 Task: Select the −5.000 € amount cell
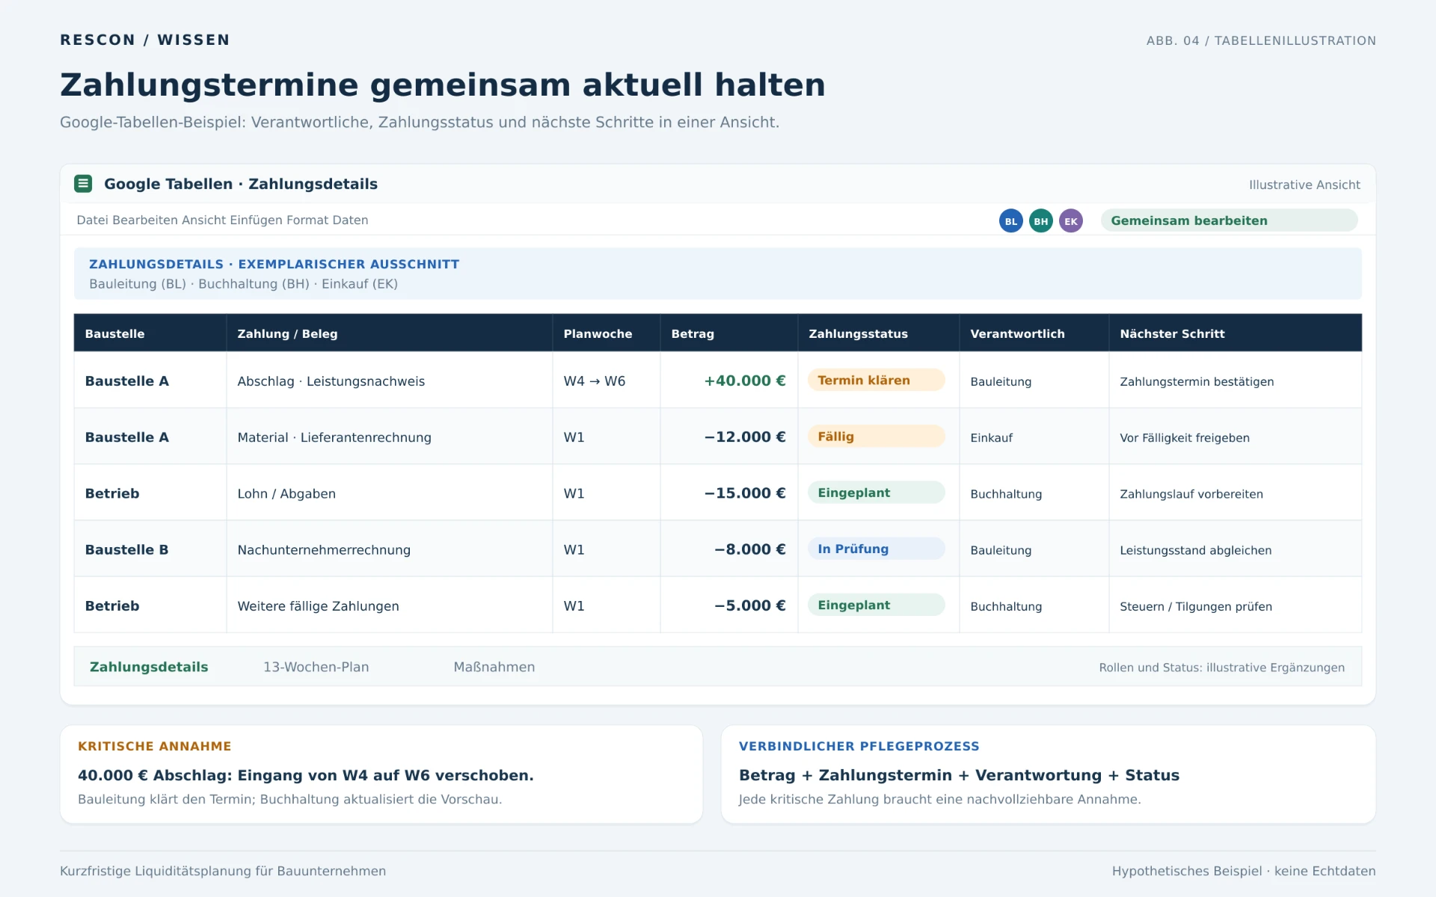coord(729,605)
